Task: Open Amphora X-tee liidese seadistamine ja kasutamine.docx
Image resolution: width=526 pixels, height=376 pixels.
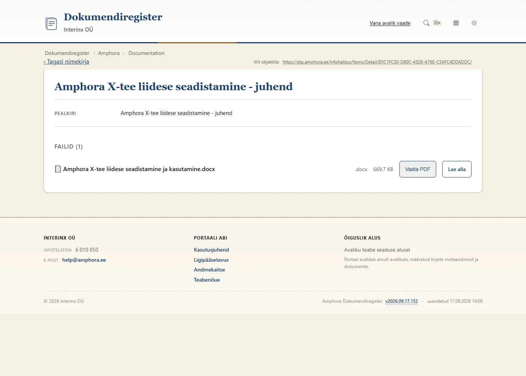Action: click(x=139, y=169)
